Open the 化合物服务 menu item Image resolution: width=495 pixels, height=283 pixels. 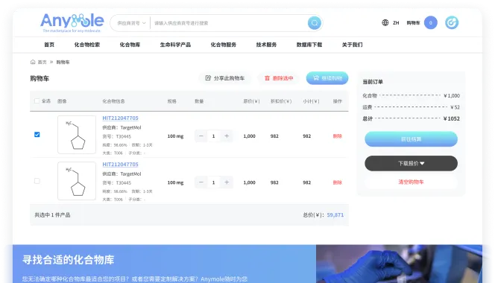(x=224, y=45)
